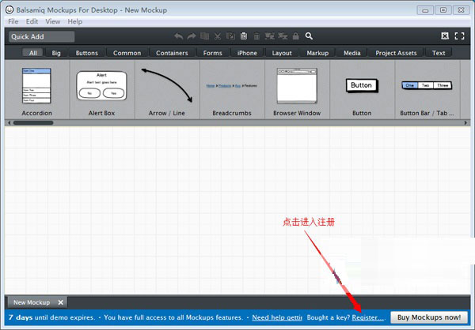Open the File menu
Image resolution: width=475 pixels, height=330 pixels.
pyautogui.click(x=13, y=21)
